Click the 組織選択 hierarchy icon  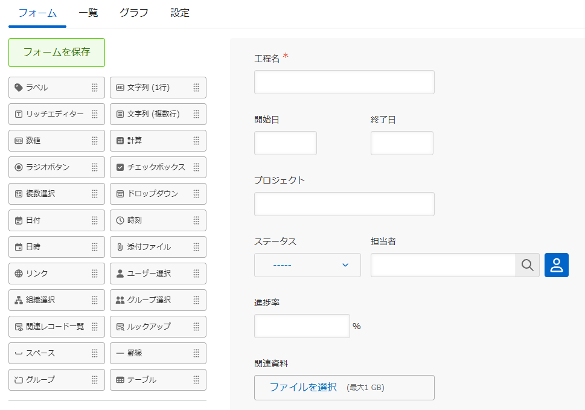pos(18,300)
